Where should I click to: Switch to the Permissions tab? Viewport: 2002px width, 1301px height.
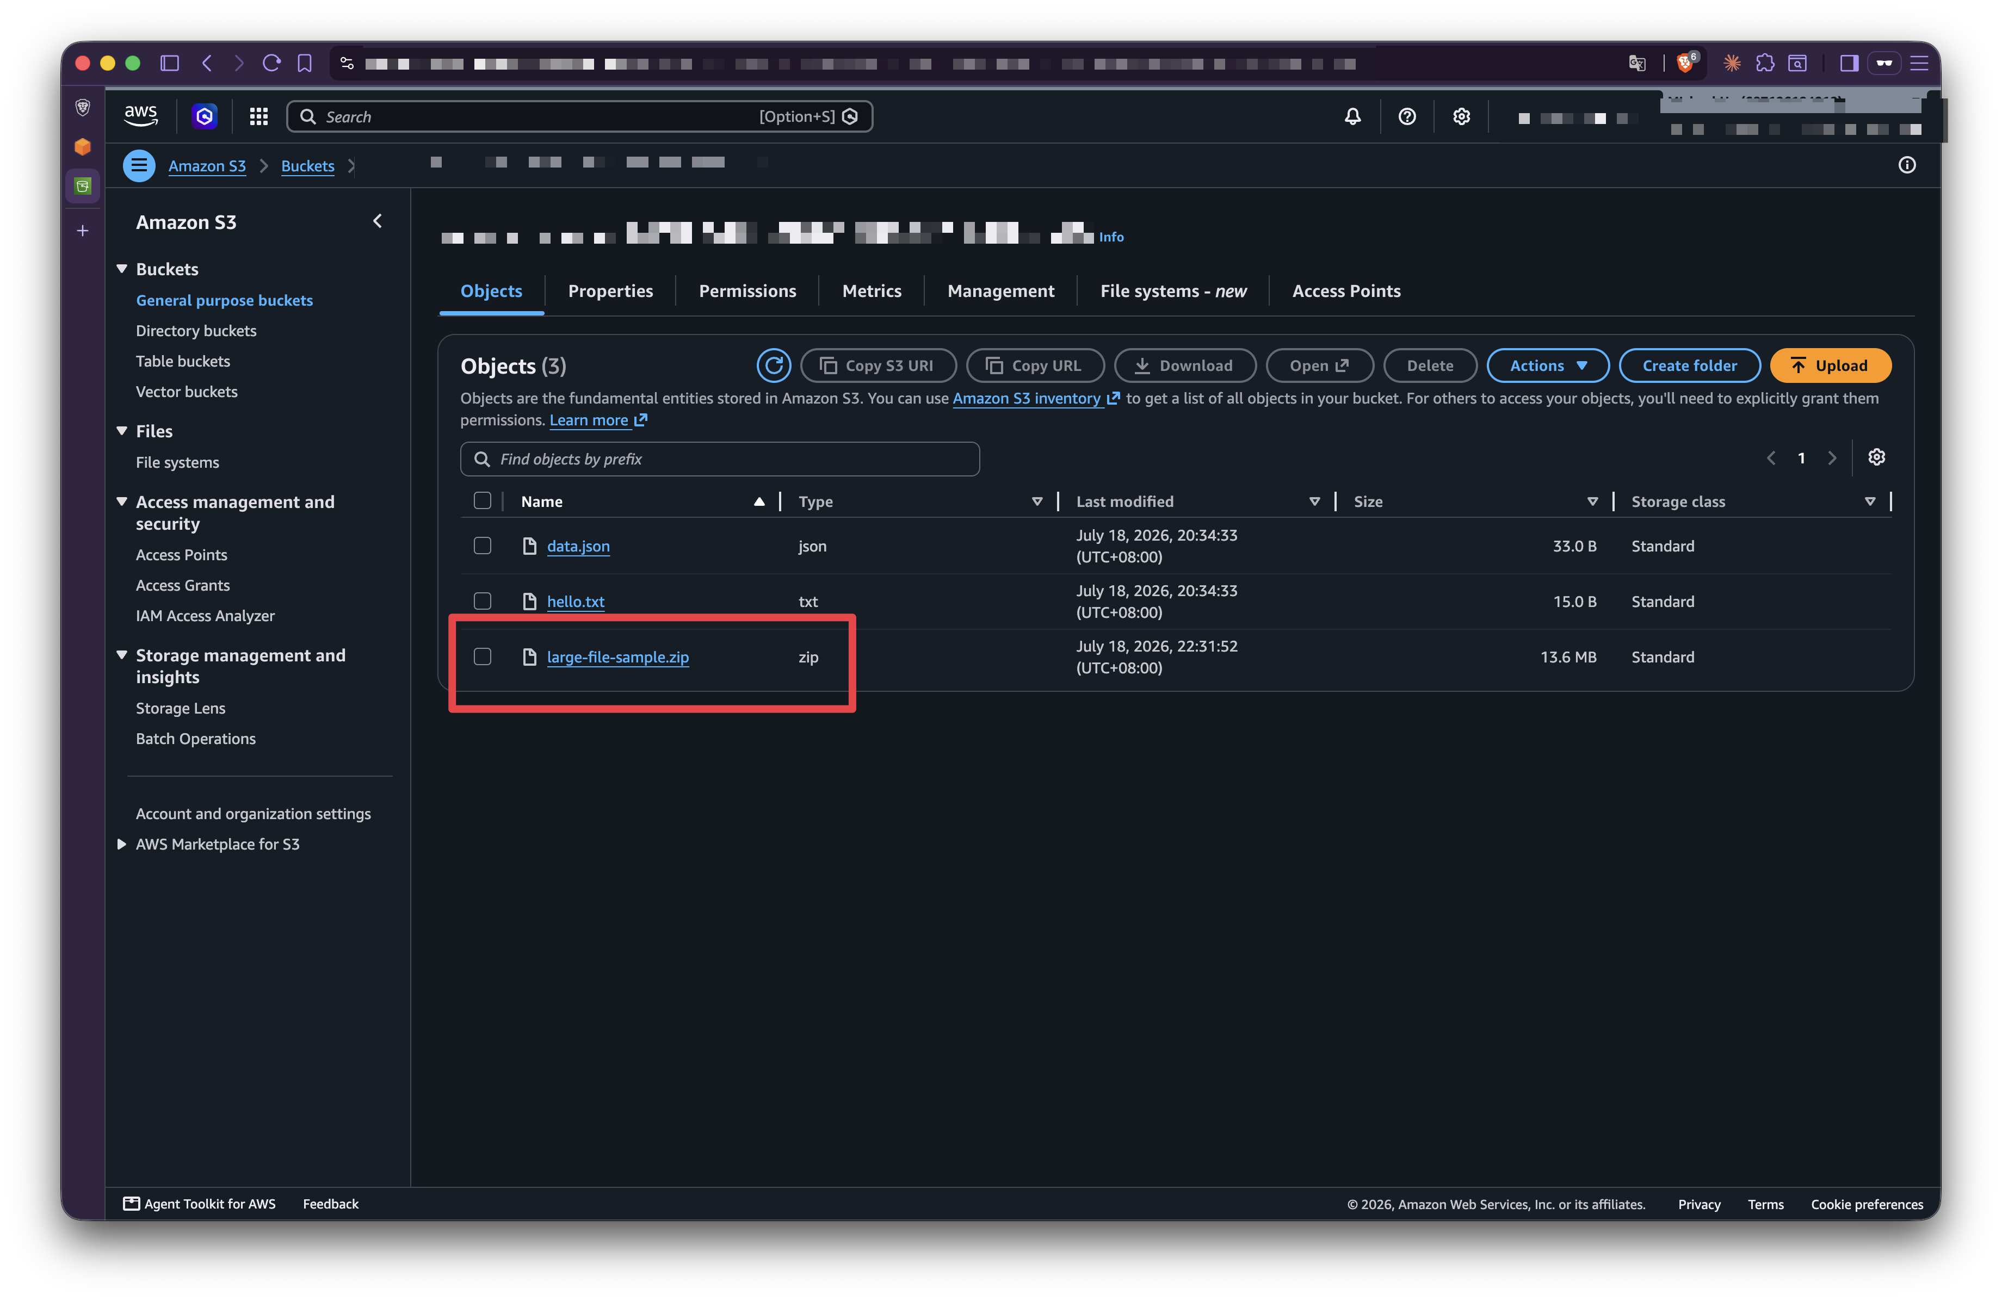click(x=747, y=291)
